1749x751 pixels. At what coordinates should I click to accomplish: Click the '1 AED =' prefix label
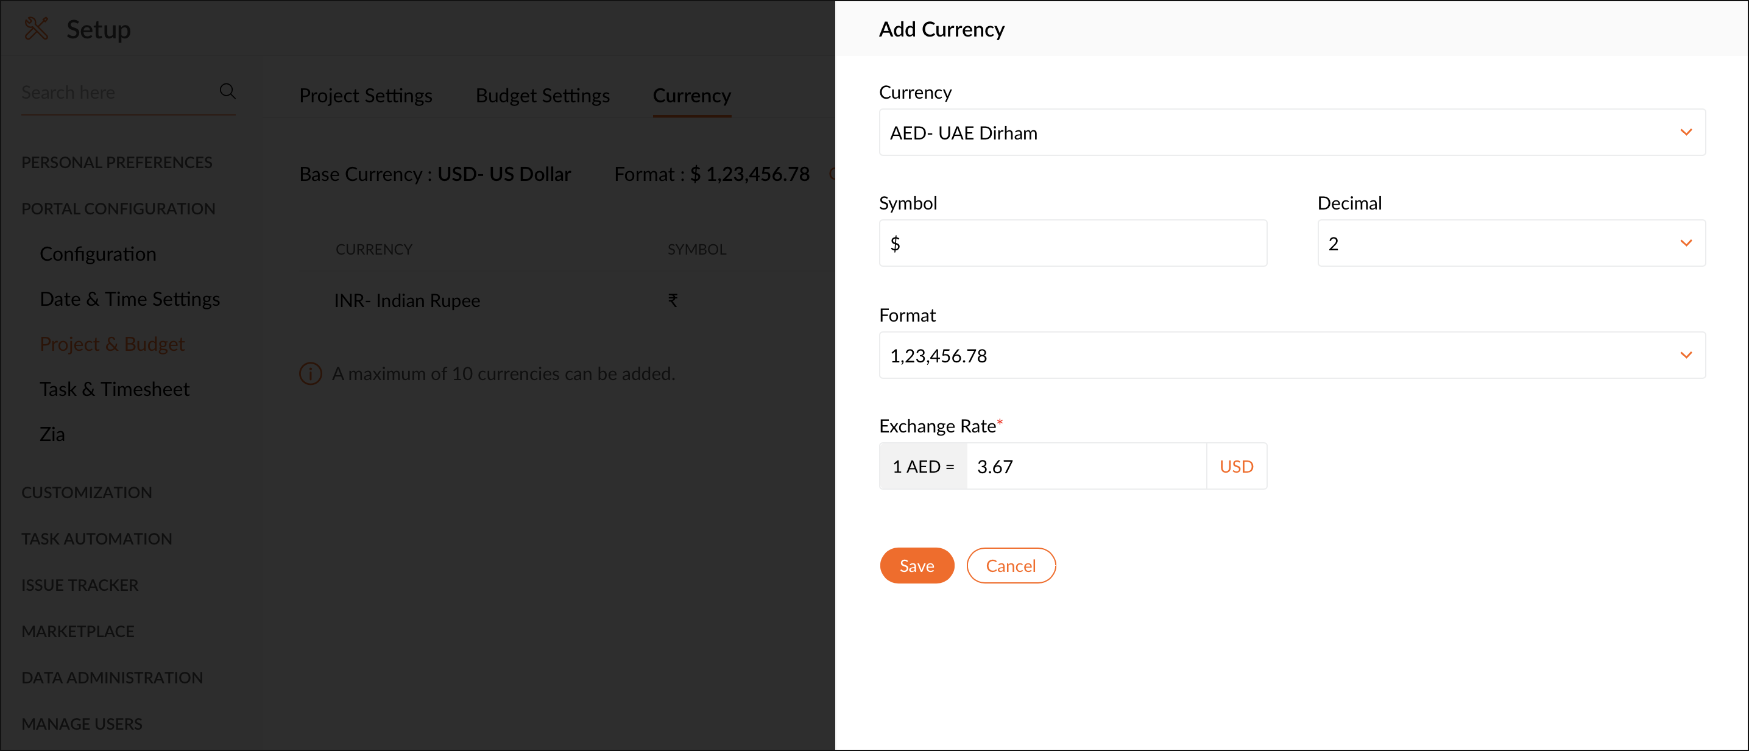pyautogui.click(x=923, y=467)
